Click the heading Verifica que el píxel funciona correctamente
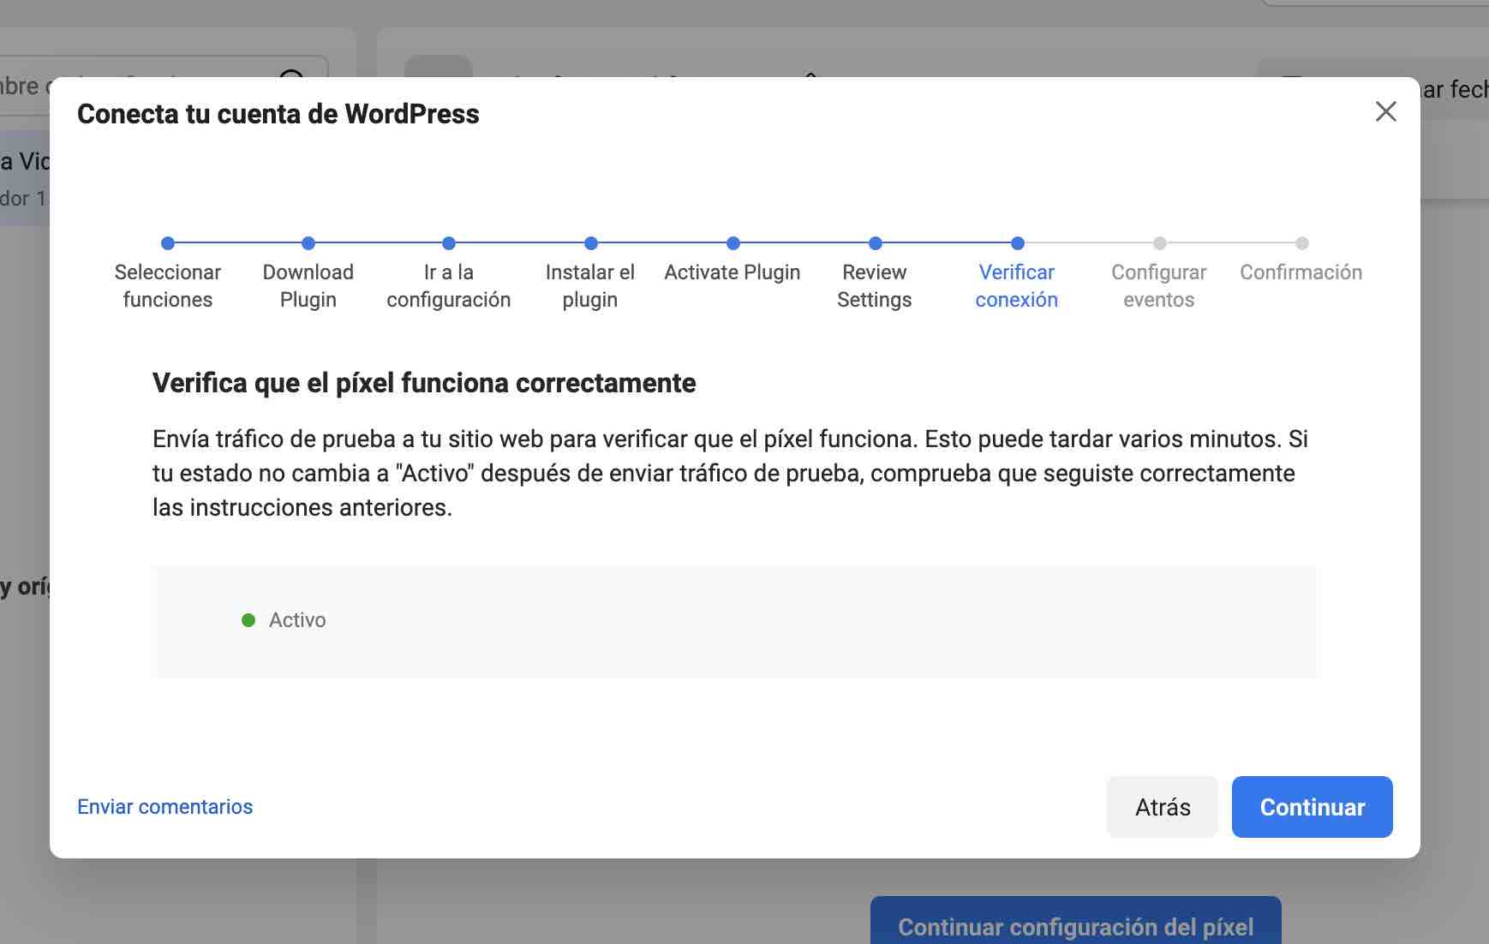The image size is (1489, 944). (x=424, y=383)
